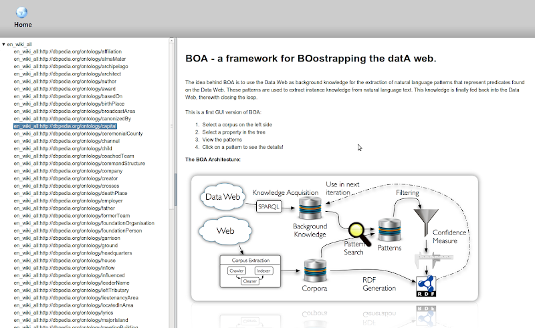Click the BOA framework page heading
Image resolution: width=535 pixels, height=328 pixels.
[x=311, y=58]
